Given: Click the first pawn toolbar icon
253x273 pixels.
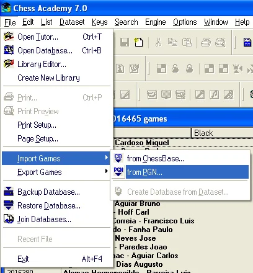Looking at the screenshot, I should [x=175, y=68].
